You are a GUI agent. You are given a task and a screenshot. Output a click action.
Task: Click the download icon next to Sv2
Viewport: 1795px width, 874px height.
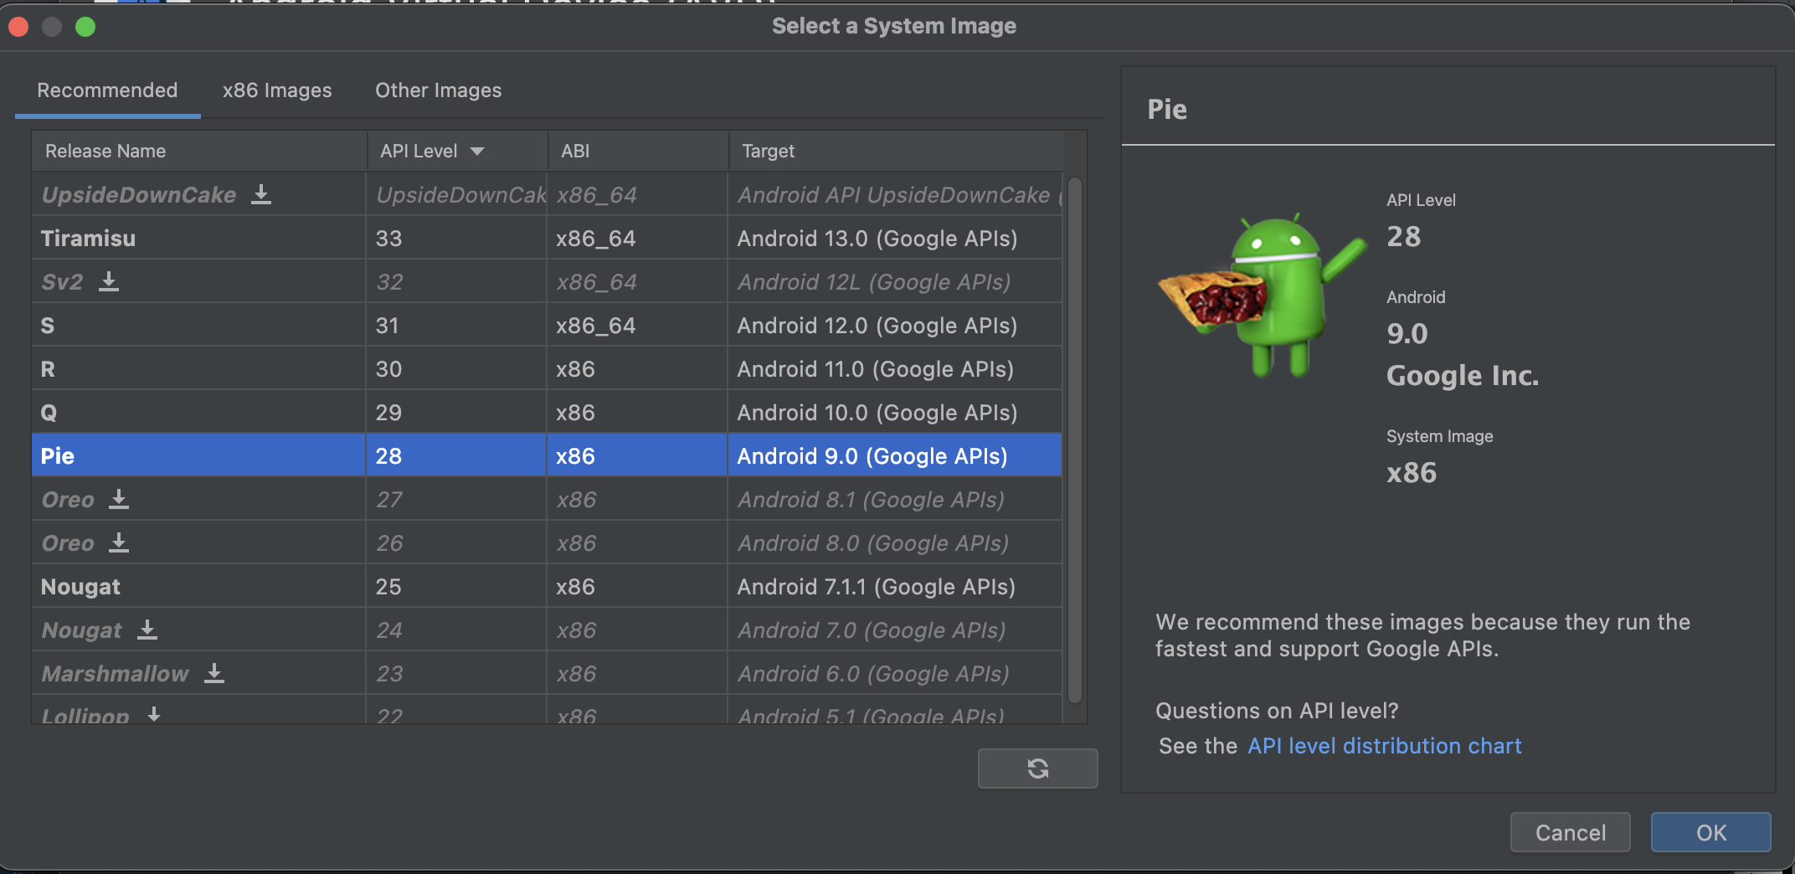pyautogui.click(x=108, y=281)
